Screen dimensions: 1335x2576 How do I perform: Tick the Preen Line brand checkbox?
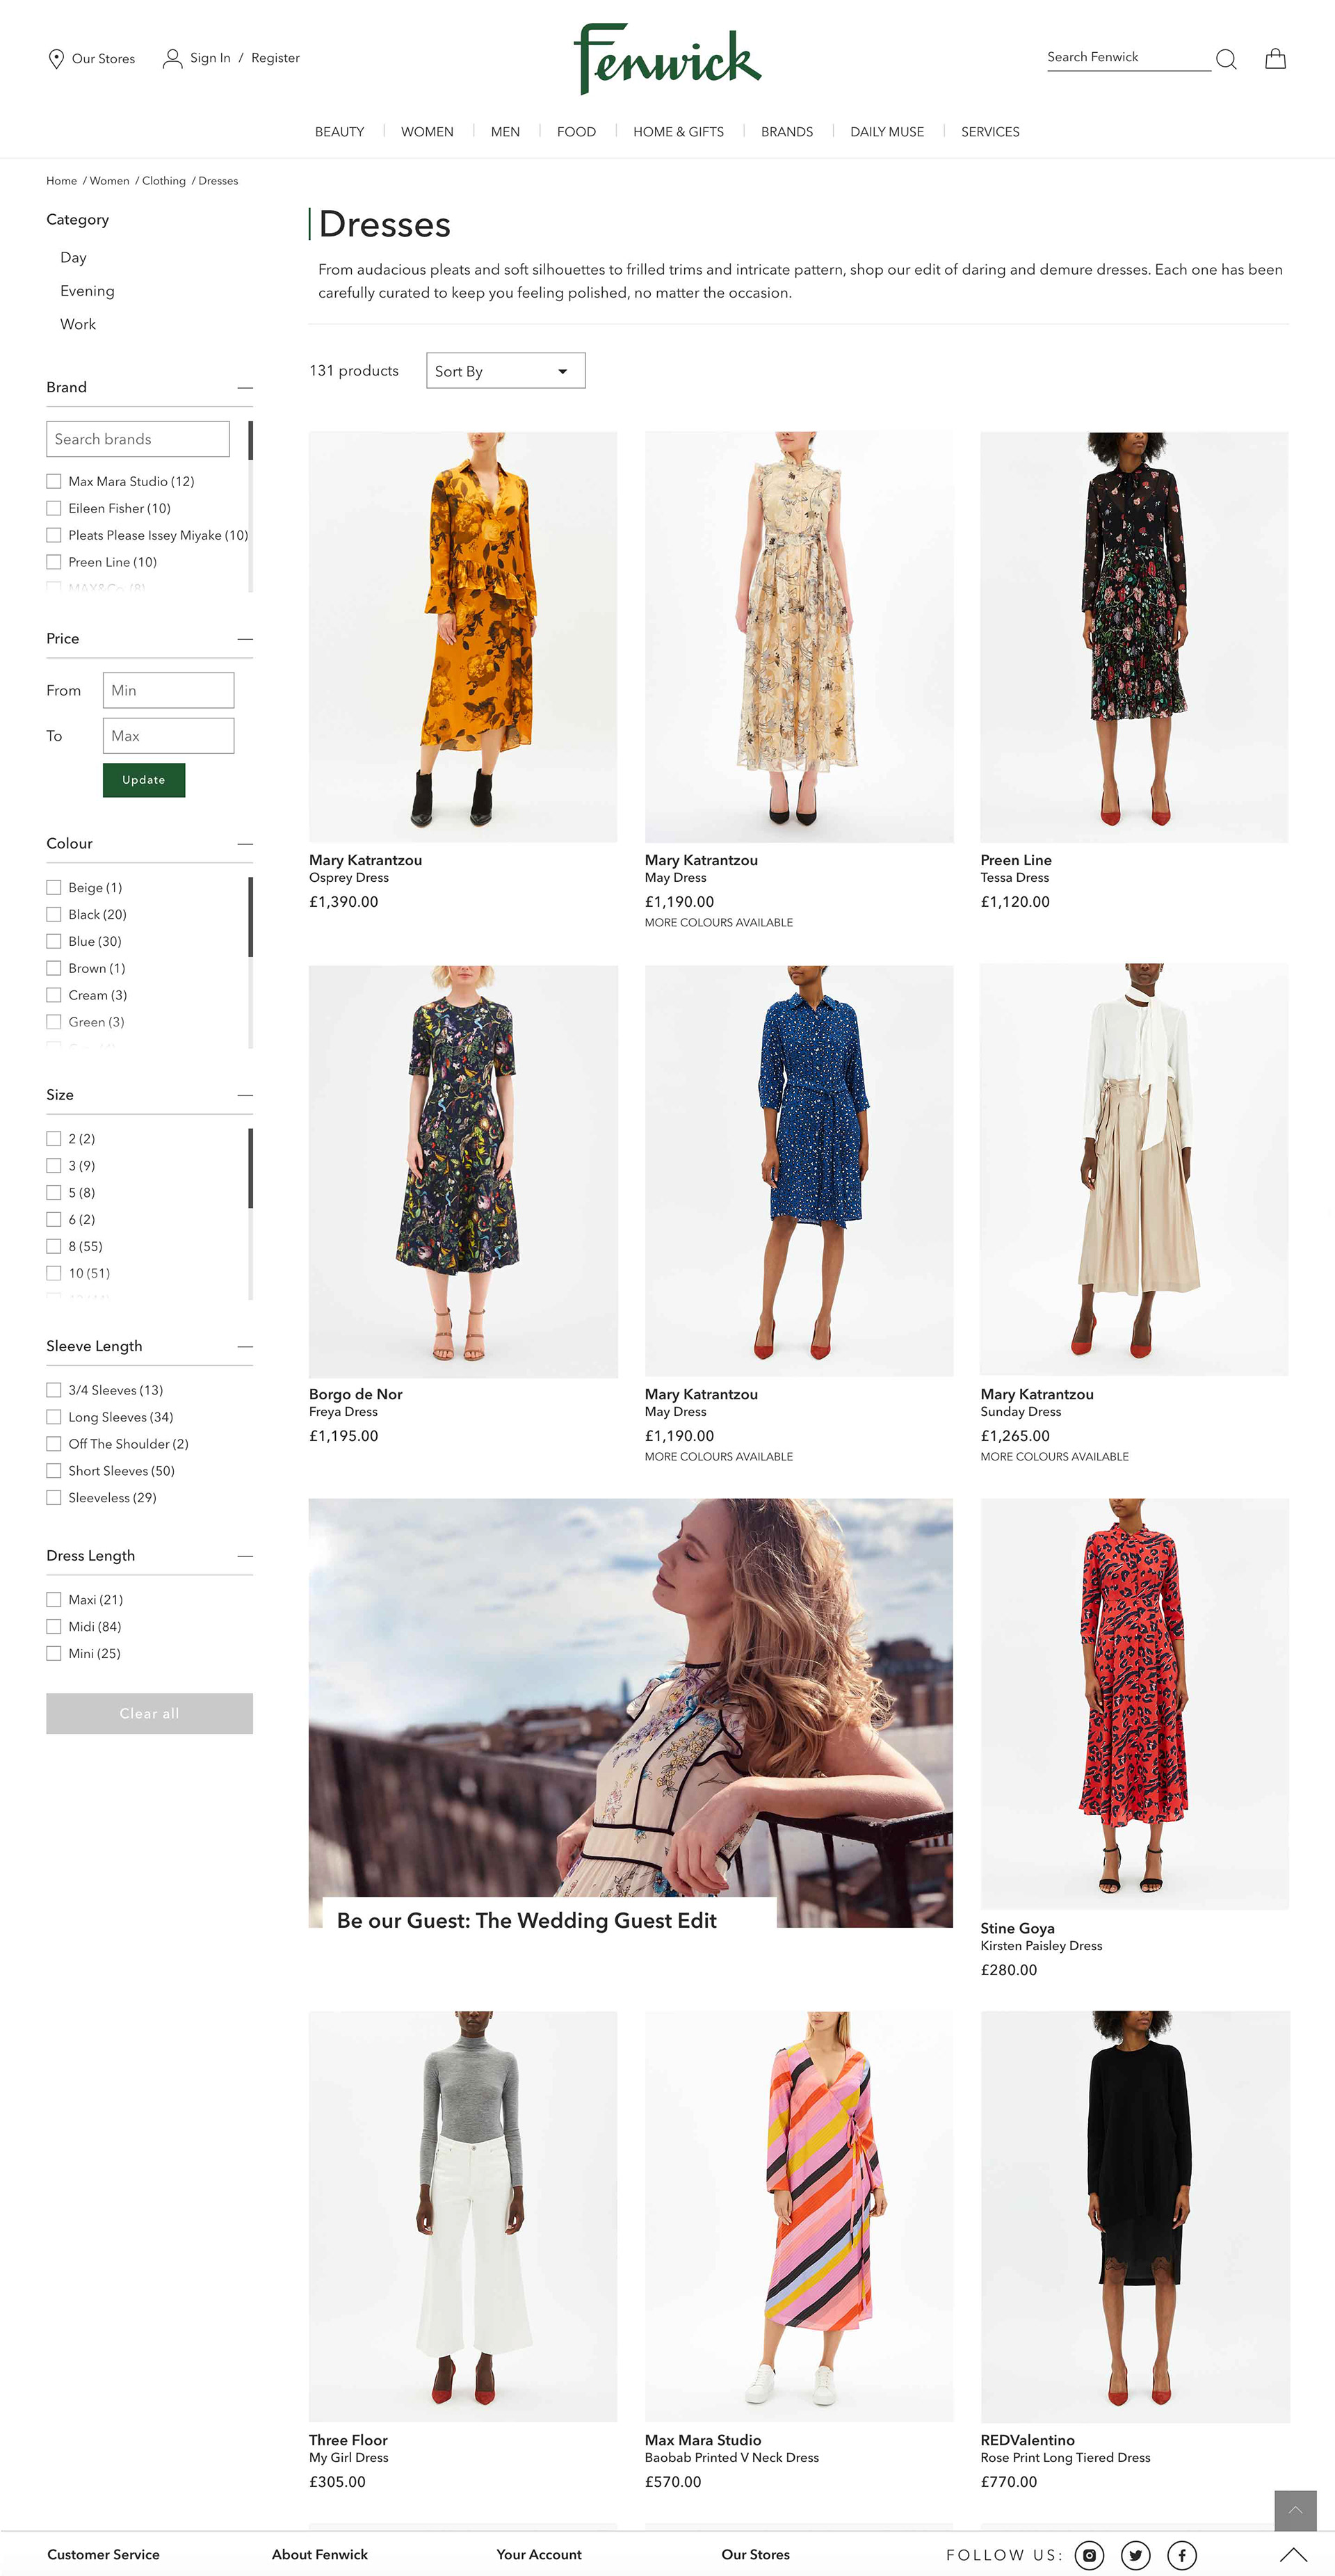tap(54, 562)
